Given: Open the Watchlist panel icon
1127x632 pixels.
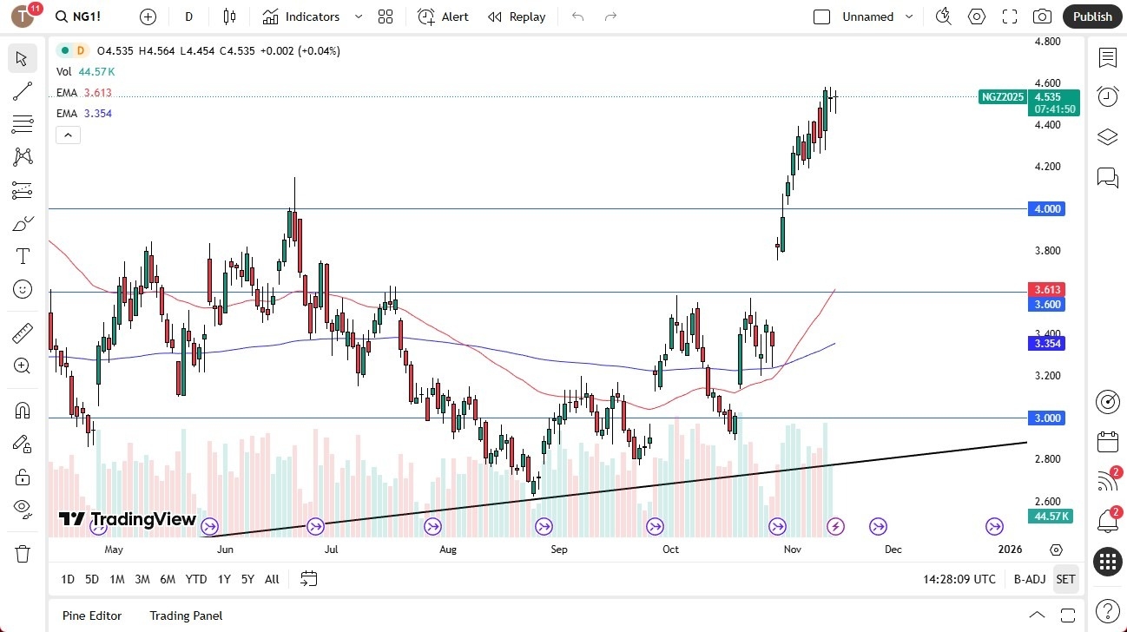Looking at the screenshot, I should pyautogui.click(x=1107, y=57).
